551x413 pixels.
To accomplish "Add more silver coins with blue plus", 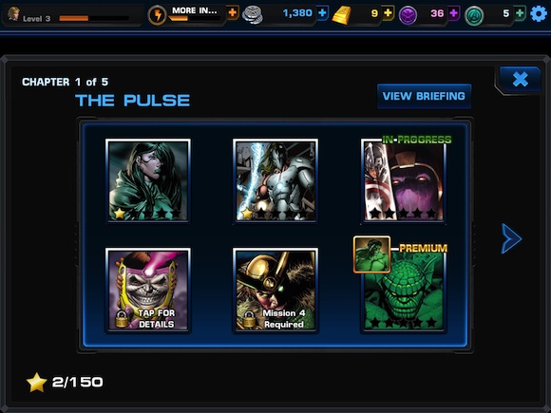I will point(322,13).
